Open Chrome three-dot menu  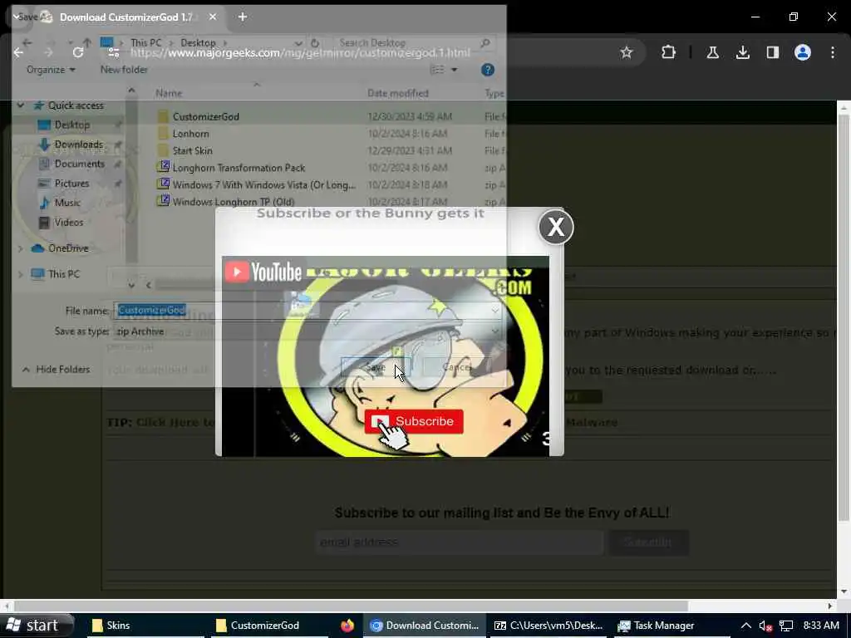point(833,52)
